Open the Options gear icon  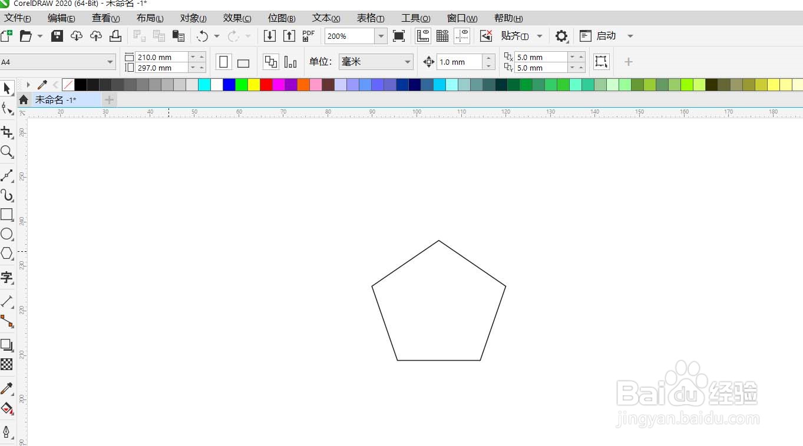pyautogui.click(x=561, y=36)
